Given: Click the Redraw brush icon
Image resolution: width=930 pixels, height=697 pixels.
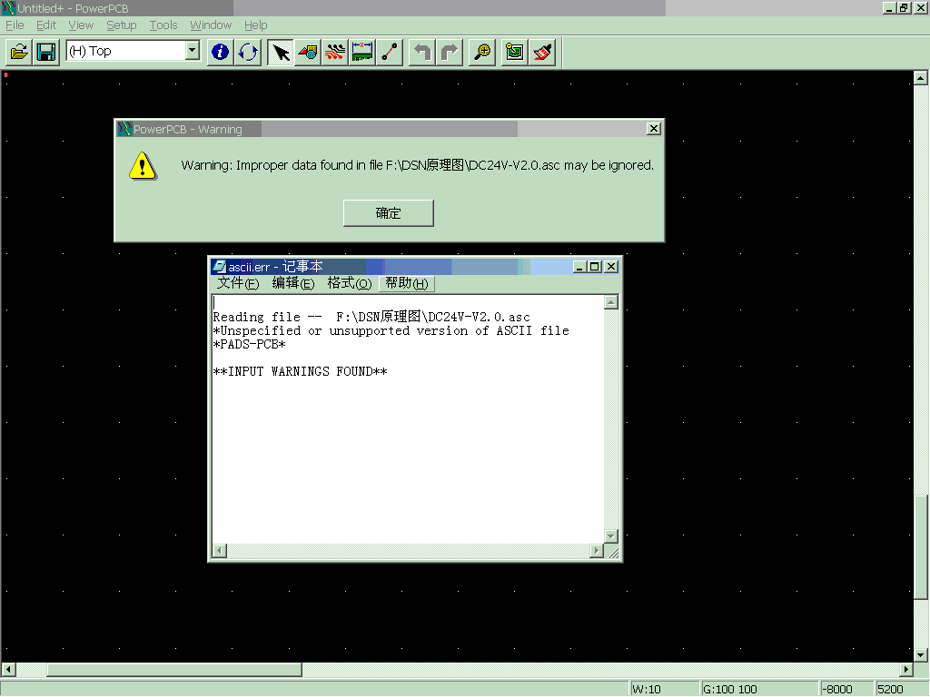Looking at the screenshot, I should pos(542,52).
